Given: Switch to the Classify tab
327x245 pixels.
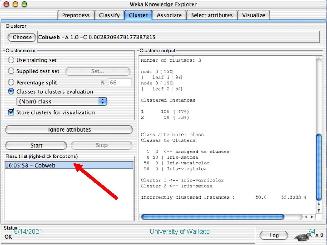Looking at the screenshot, I should [x=109, y=15].
